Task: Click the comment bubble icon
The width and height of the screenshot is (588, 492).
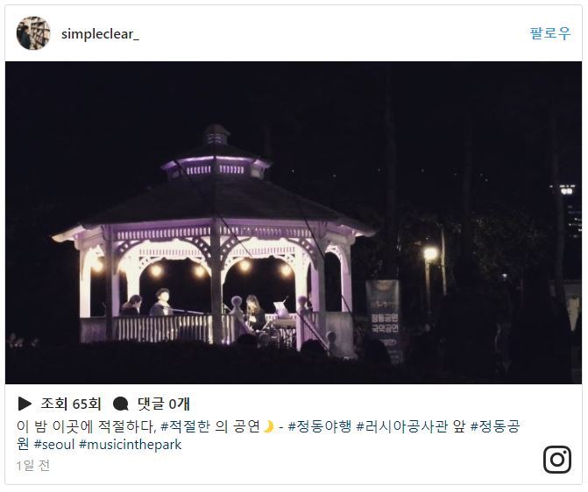Action: point(120,404)
